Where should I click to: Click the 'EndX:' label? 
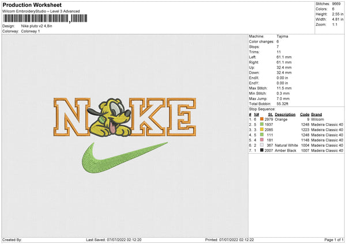pos(254,78)
